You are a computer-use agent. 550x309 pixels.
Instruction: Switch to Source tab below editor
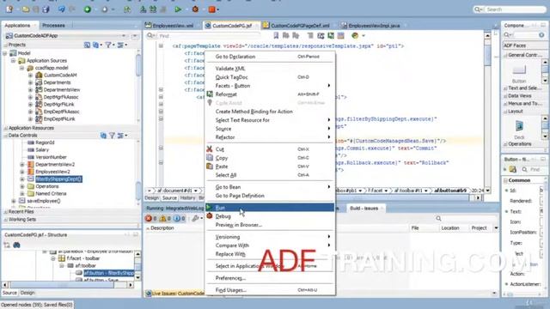169,198
